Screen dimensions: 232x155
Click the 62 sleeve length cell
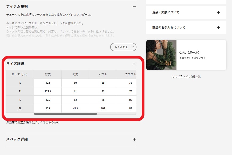(x=75, y=100)
